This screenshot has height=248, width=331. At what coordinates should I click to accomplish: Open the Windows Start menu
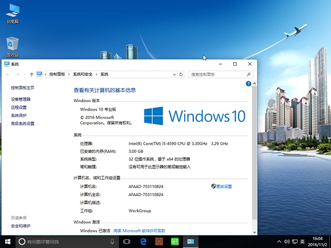[8, 241]
